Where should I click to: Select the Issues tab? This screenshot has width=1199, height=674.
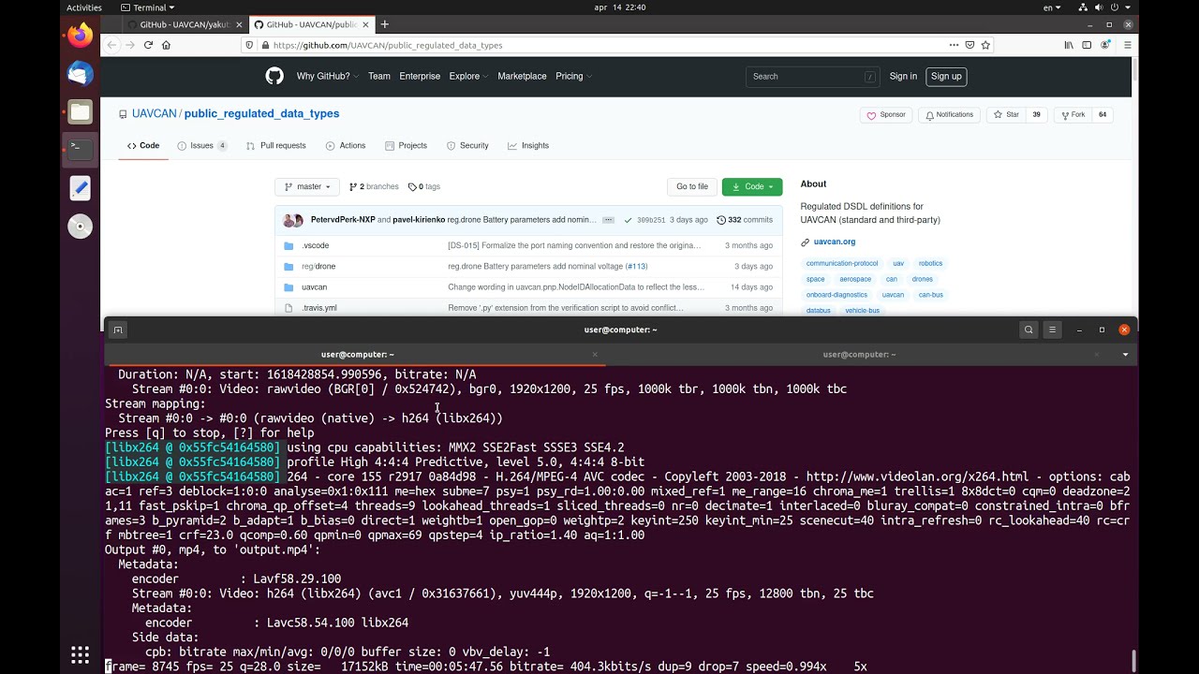[202, 146]
